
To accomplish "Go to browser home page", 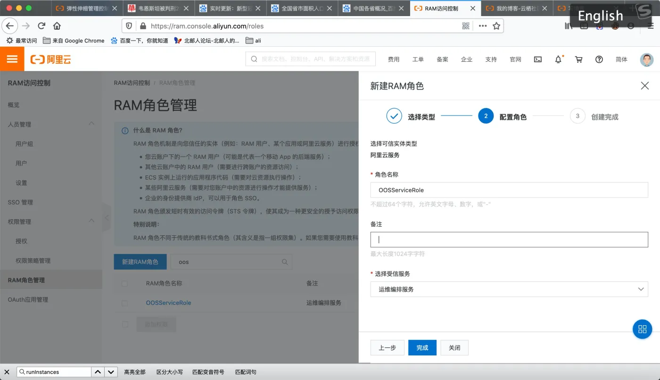I will (x=57, y=26).
